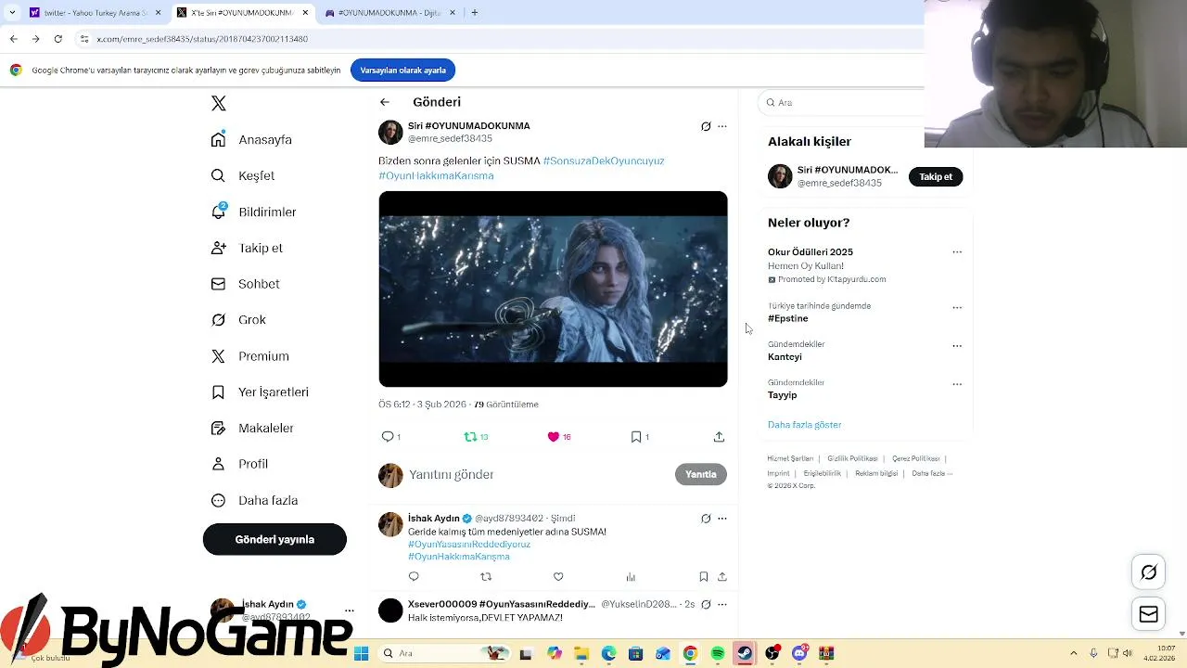Go to Anasayfa in the sidebar

(251, 139)
